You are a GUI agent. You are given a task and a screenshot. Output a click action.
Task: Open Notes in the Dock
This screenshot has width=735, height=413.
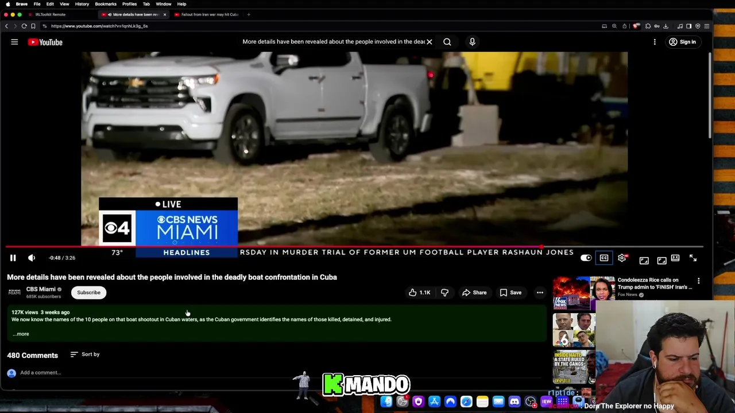coord(482,402)
